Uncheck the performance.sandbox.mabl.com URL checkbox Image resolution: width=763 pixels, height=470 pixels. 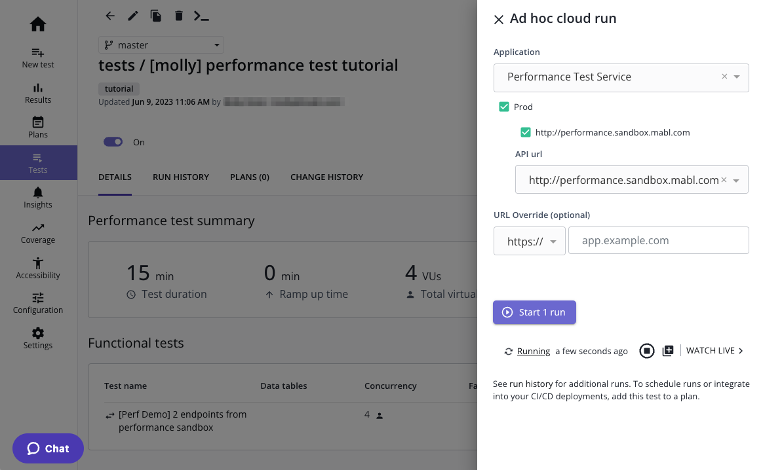pyautogui.click(x=526, y=132)
